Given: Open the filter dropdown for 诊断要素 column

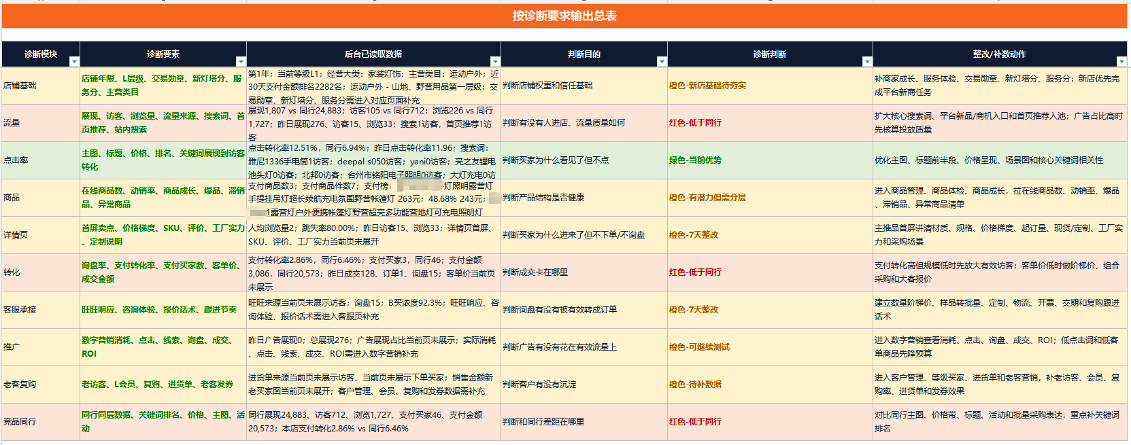Looking at the screenshot, I should click(241, 62).
